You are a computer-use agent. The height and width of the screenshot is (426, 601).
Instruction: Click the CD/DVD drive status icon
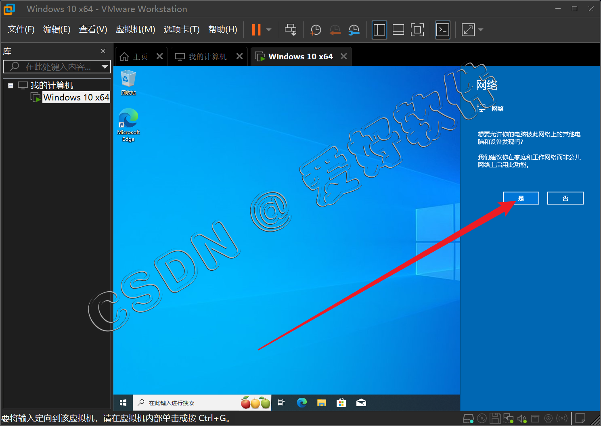click(482, 418)
